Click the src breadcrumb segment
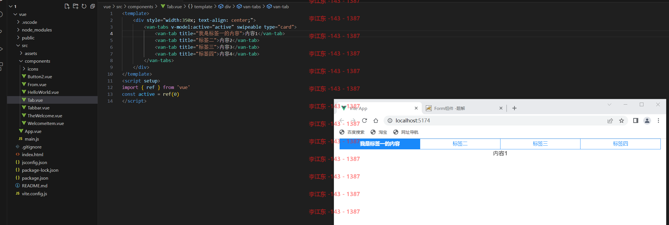 point(119,7)
